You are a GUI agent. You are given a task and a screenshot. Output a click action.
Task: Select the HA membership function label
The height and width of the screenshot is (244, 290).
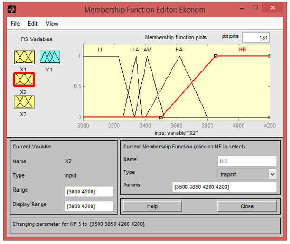pyautogui.click(x=179, y=49)
